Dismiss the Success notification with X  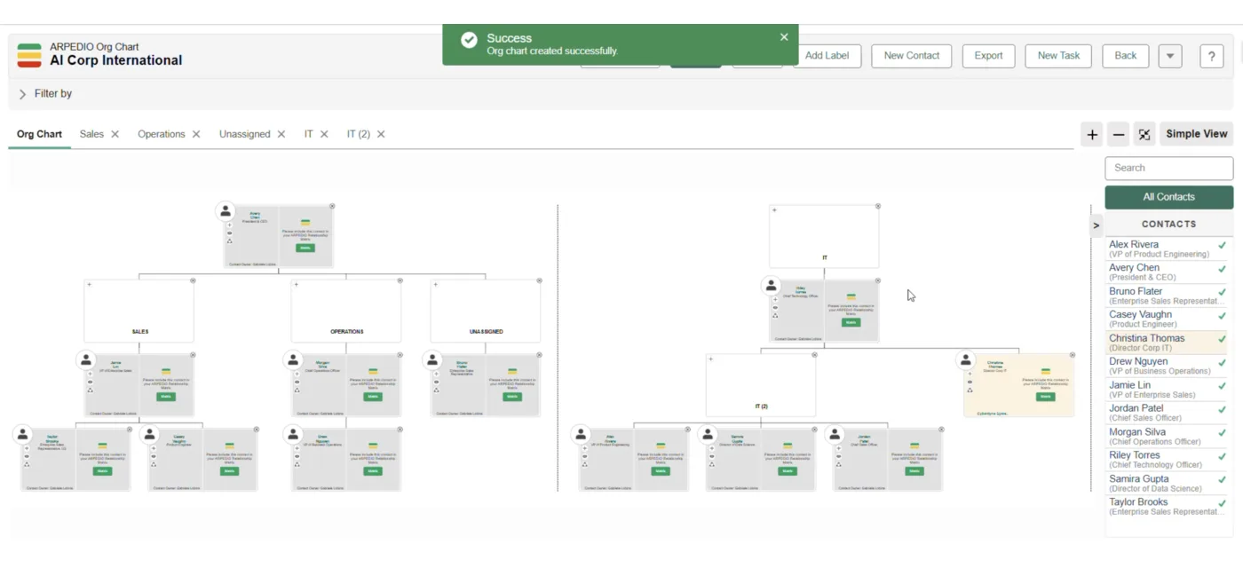tap(784, 37)
